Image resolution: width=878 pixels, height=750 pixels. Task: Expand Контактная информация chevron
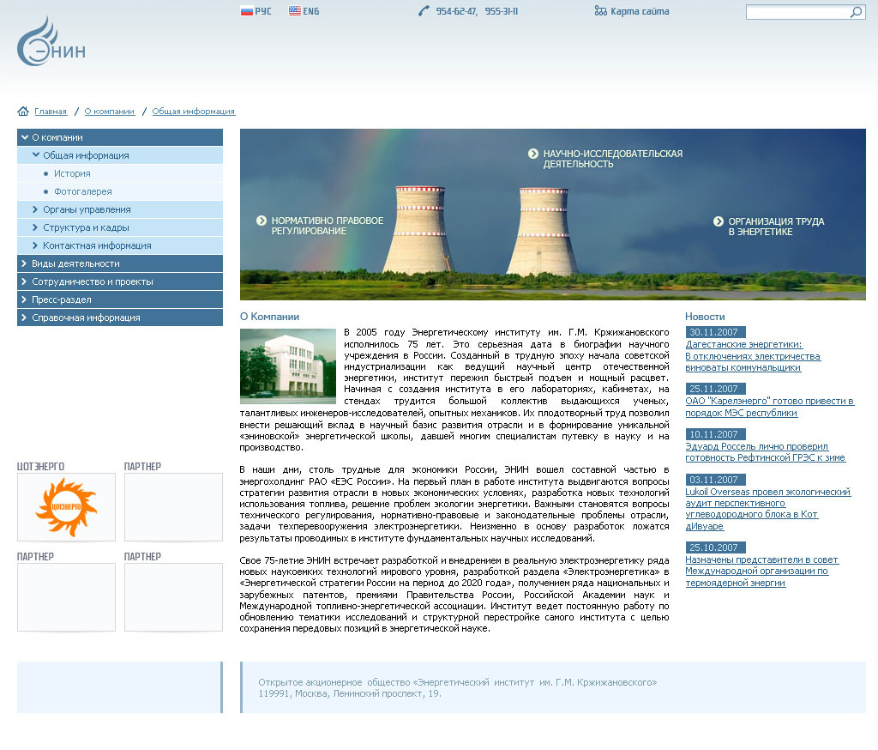click(x=35, y=245)
